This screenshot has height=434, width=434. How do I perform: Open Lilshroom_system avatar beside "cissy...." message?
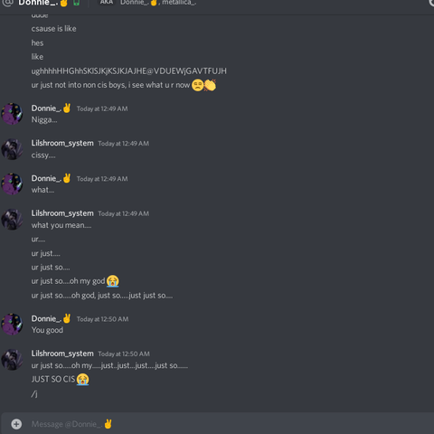pyautogui.click(x=12, y=149)
